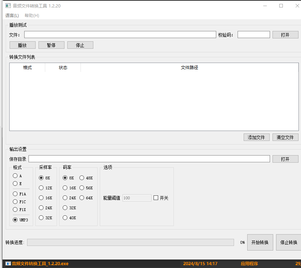Viewport: 301px width, 268px height.
Task: Click the app icon in the title bar
Action: click(x=8, y=6)
